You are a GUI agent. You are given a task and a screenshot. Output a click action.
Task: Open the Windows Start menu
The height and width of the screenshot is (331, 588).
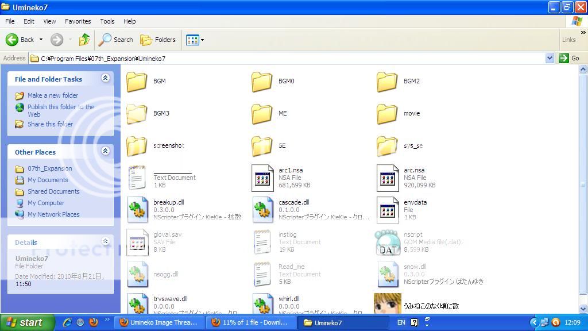27,322
